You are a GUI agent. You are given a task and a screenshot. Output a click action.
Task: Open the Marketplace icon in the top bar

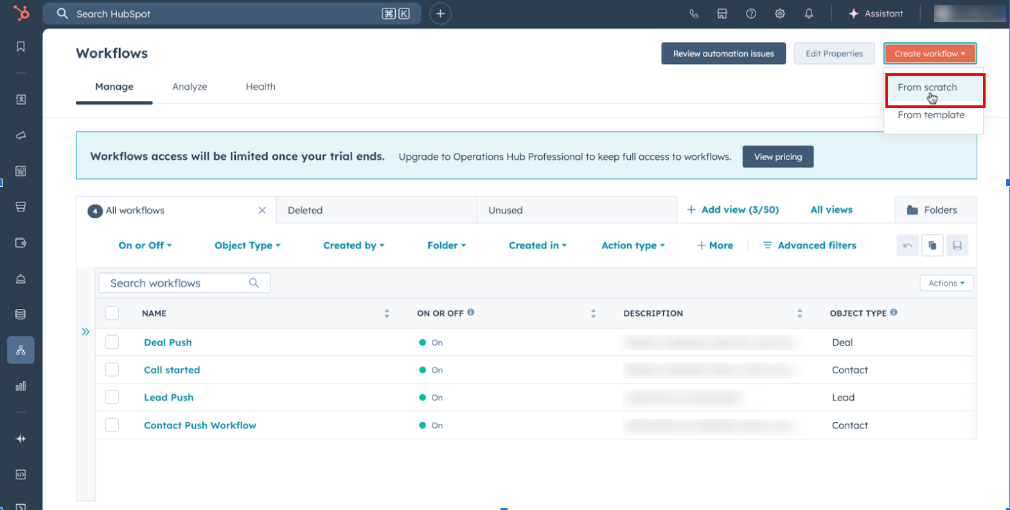(722, 13)
